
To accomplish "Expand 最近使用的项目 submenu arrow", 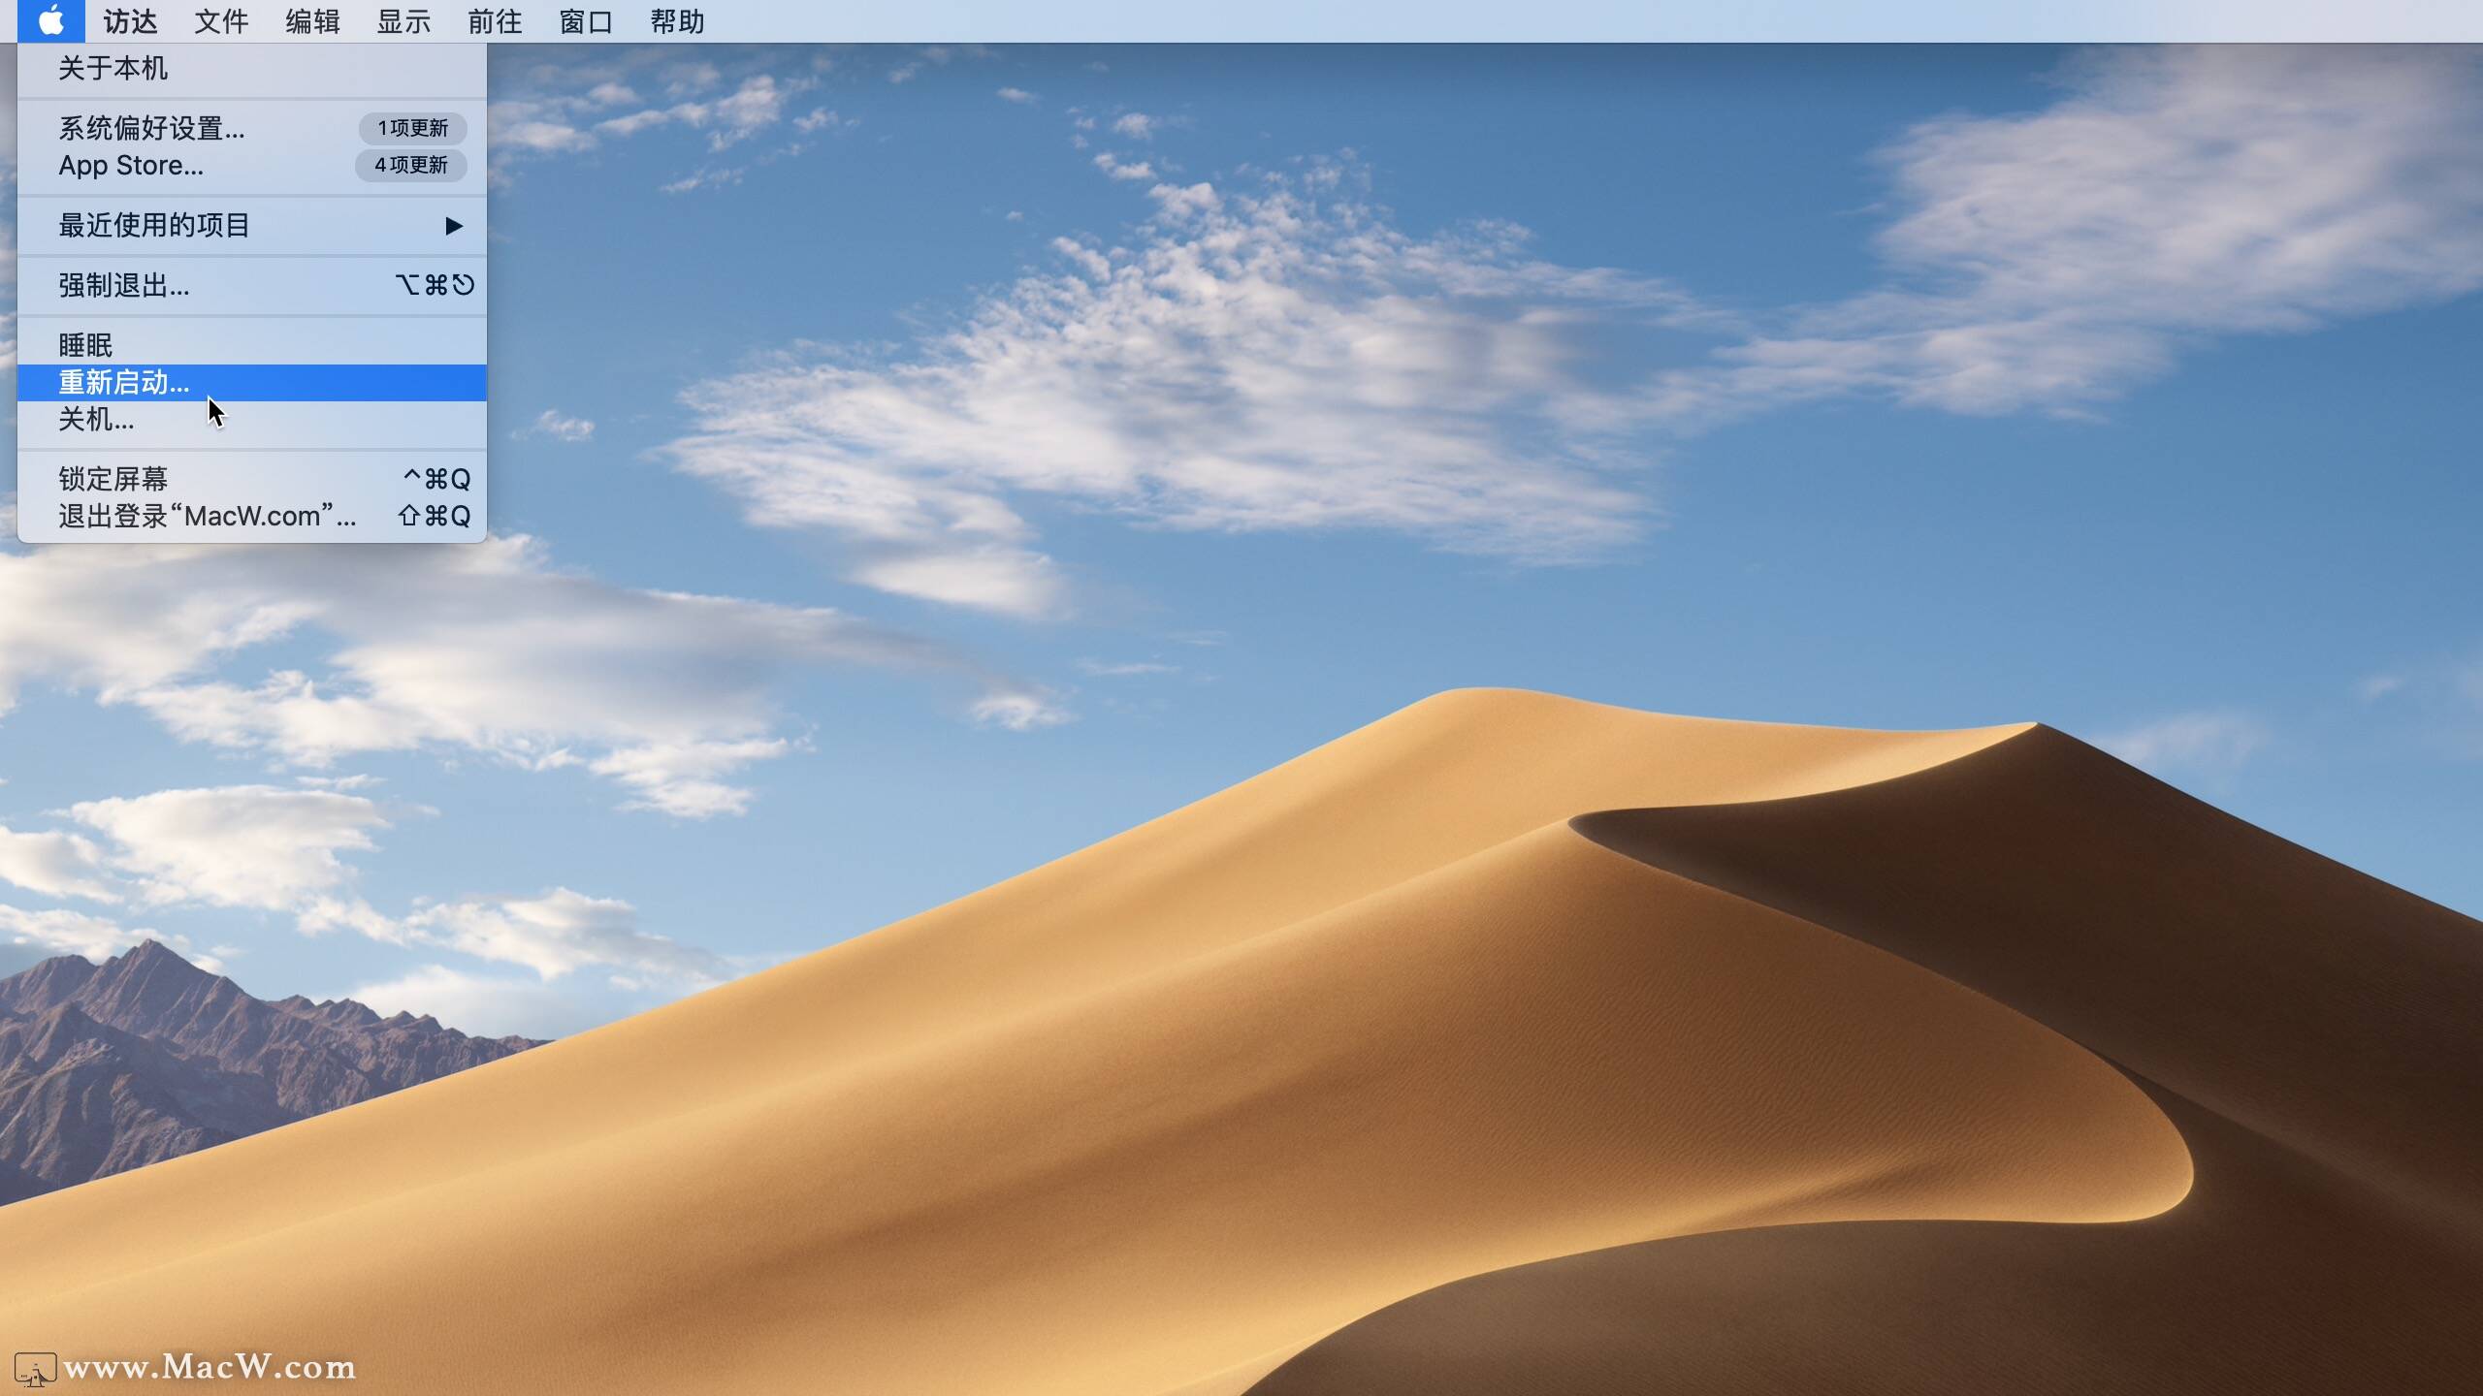I will (453, 226).
